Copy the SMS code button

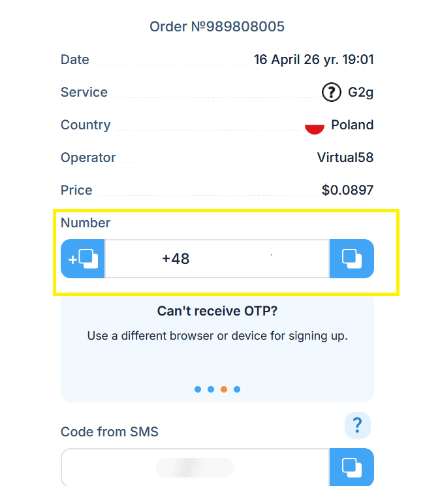tap(352, 467)
